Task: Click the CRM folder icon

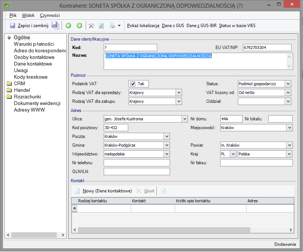Action: (9, 83)
